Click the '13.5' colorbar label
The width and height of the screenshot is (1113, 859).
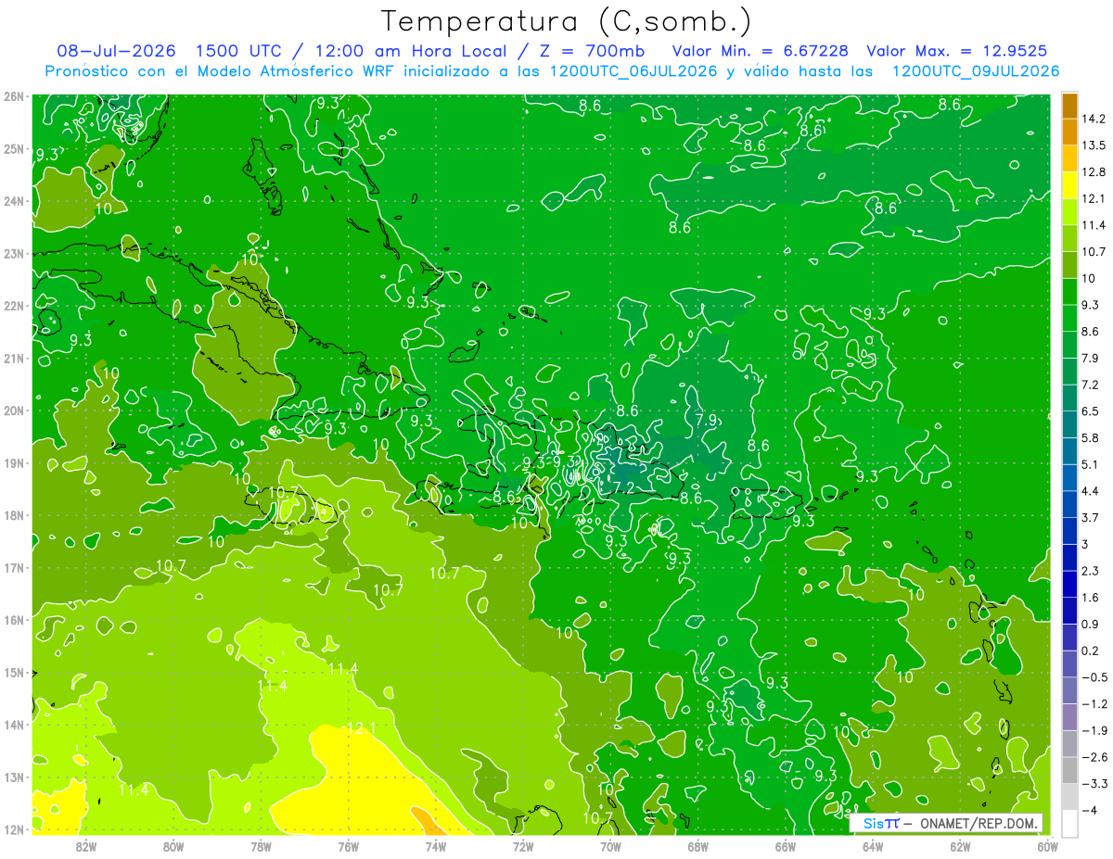tap(1094, 145)
